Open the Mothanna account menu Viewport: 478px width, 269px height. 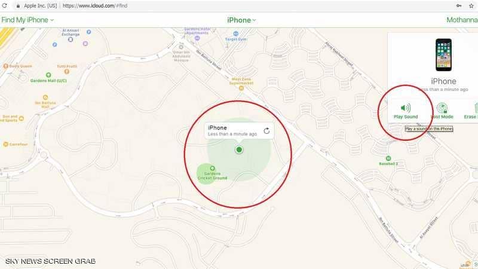pyautogui.click(x=462, y=20)
